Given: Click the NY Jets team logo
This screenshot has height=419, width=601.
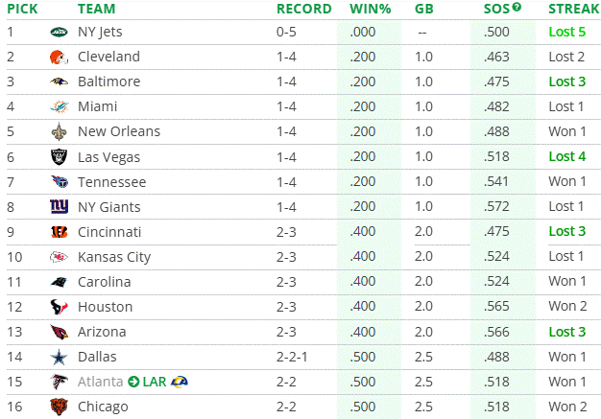Looking at the screenshot, I should pyautogui.click(x=60, y=32).
